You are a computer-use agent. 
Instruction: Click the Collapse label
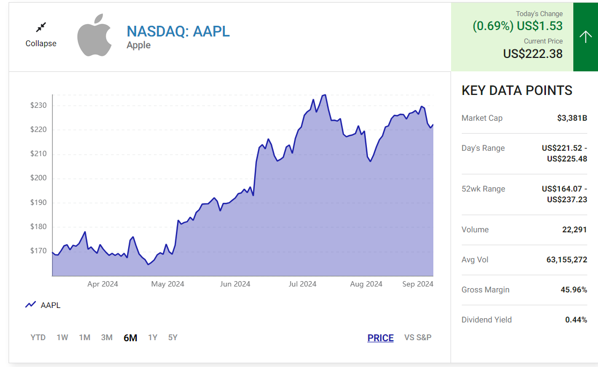41,43
